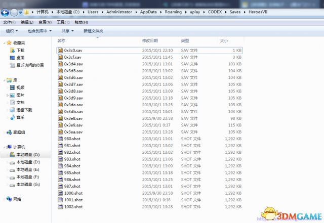Collapse the 收藏夹 favorites tree arrow
Screen dimensions: 324x223
[5, 43]
